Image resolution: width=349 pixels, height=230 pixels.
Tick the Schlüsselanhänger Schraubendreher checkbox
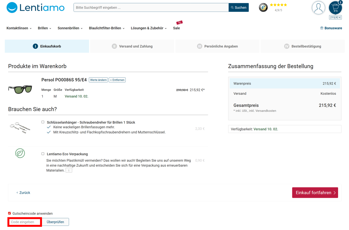click(43, 122)
